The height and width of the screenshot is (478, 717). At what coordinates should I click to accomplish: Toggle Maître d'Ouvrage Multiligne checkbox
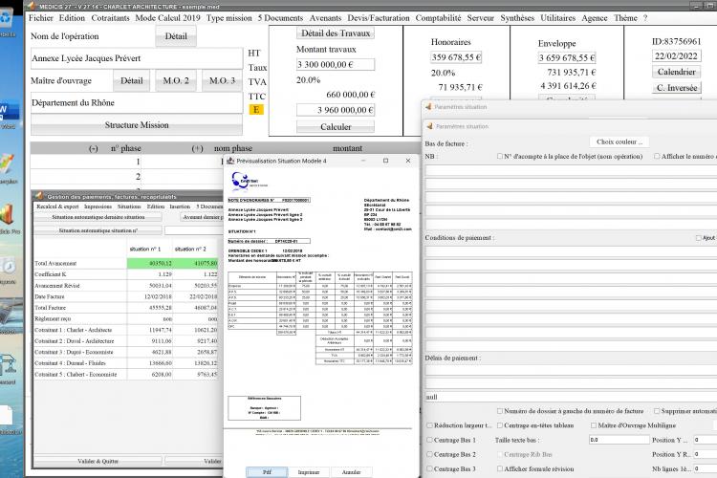(594, 425)
